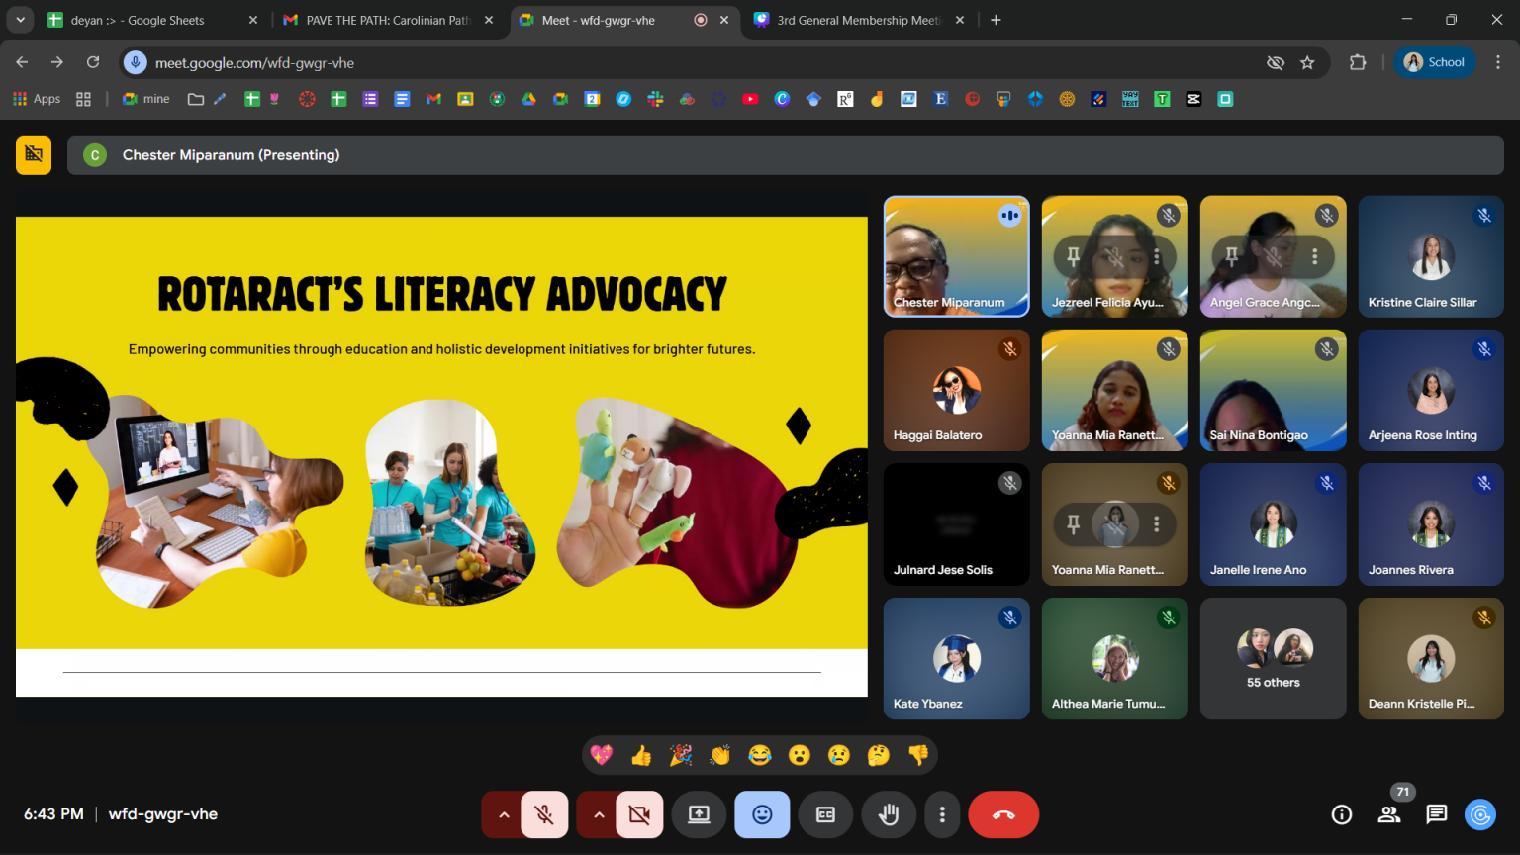The height and width of the screenshot is (855, 1520).
Task: Click the present now screen share icon
Action: pyautogui.click(x=699, y=814)
